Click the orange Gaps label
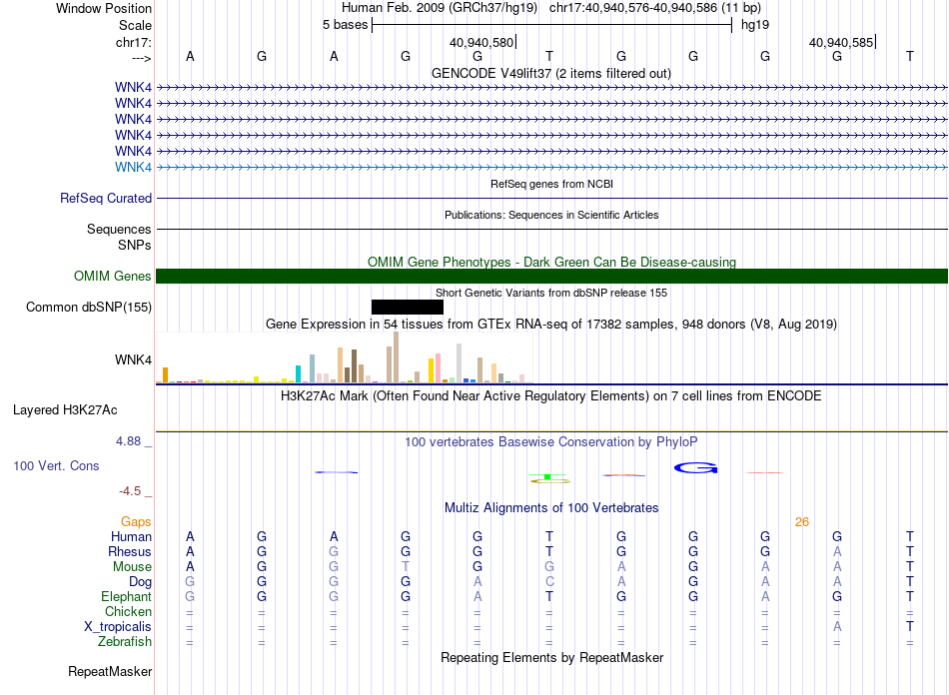The height and width of the screenshot is (695, 949). (136, 521)
